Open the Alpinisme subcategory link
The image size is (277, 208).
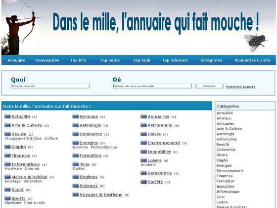13,203
